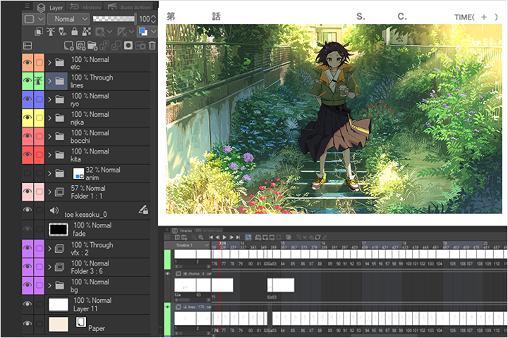Hide the bocchi layer folder
This screenshot has width=508, height=338.
tap(28, 136)
